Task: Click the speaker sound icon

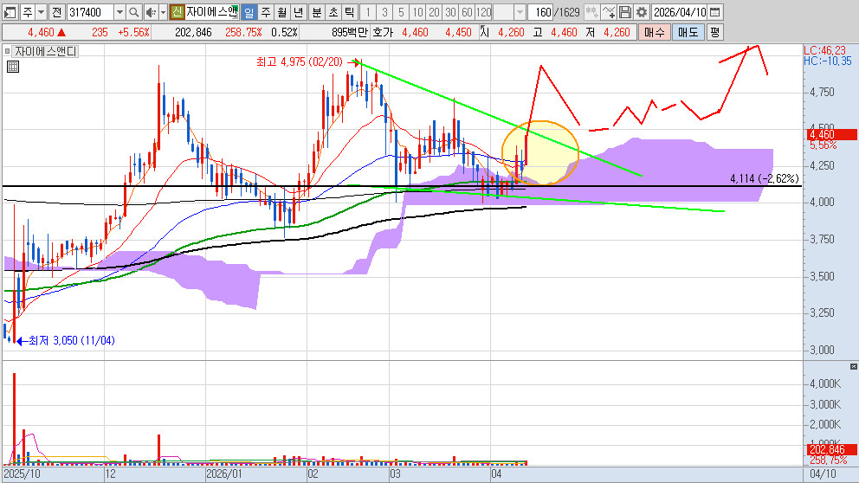Action: pyautogui.click(x=150, y=11)
